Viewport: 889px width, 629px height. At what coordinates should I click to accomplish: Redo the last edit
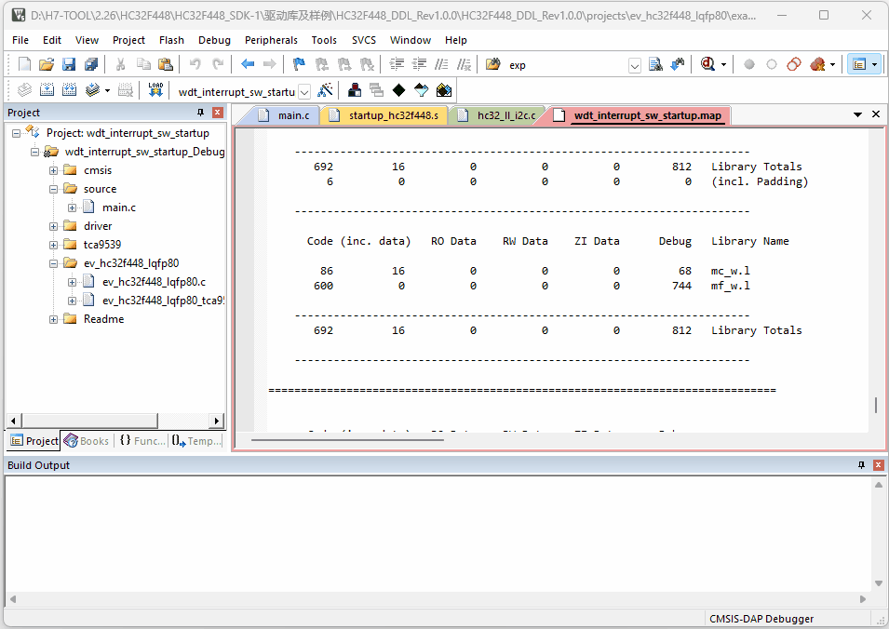[218, 64]
